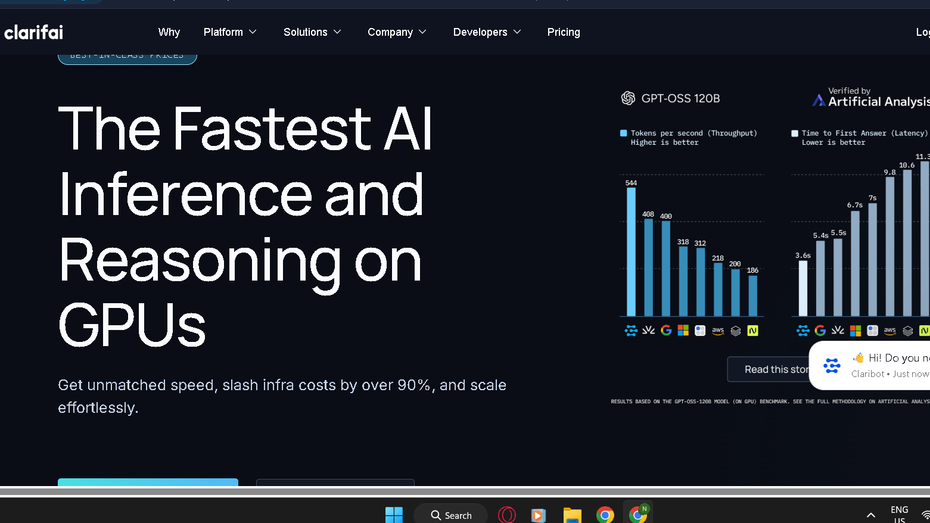Click the Clarifai logo in the header
The image size is (930, 523).
[33, 32]
